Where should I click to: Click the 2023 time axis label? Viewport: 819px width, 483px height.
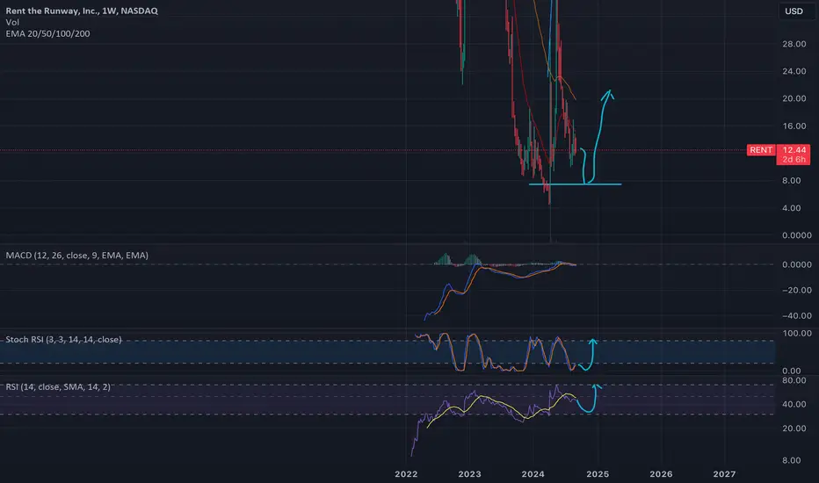pyautogui.click(x=469, y=474)
